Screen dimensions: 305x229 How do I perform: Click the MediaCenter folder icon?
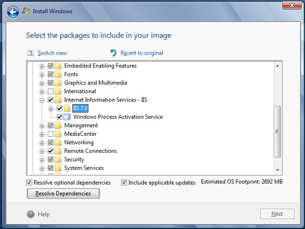pos(58,134)
